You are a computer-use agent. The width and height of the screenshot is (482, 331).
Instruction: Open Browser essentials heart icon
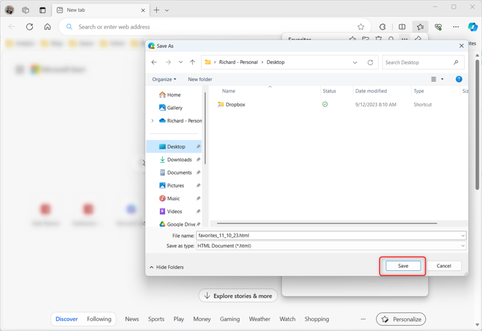pos(438,27)
